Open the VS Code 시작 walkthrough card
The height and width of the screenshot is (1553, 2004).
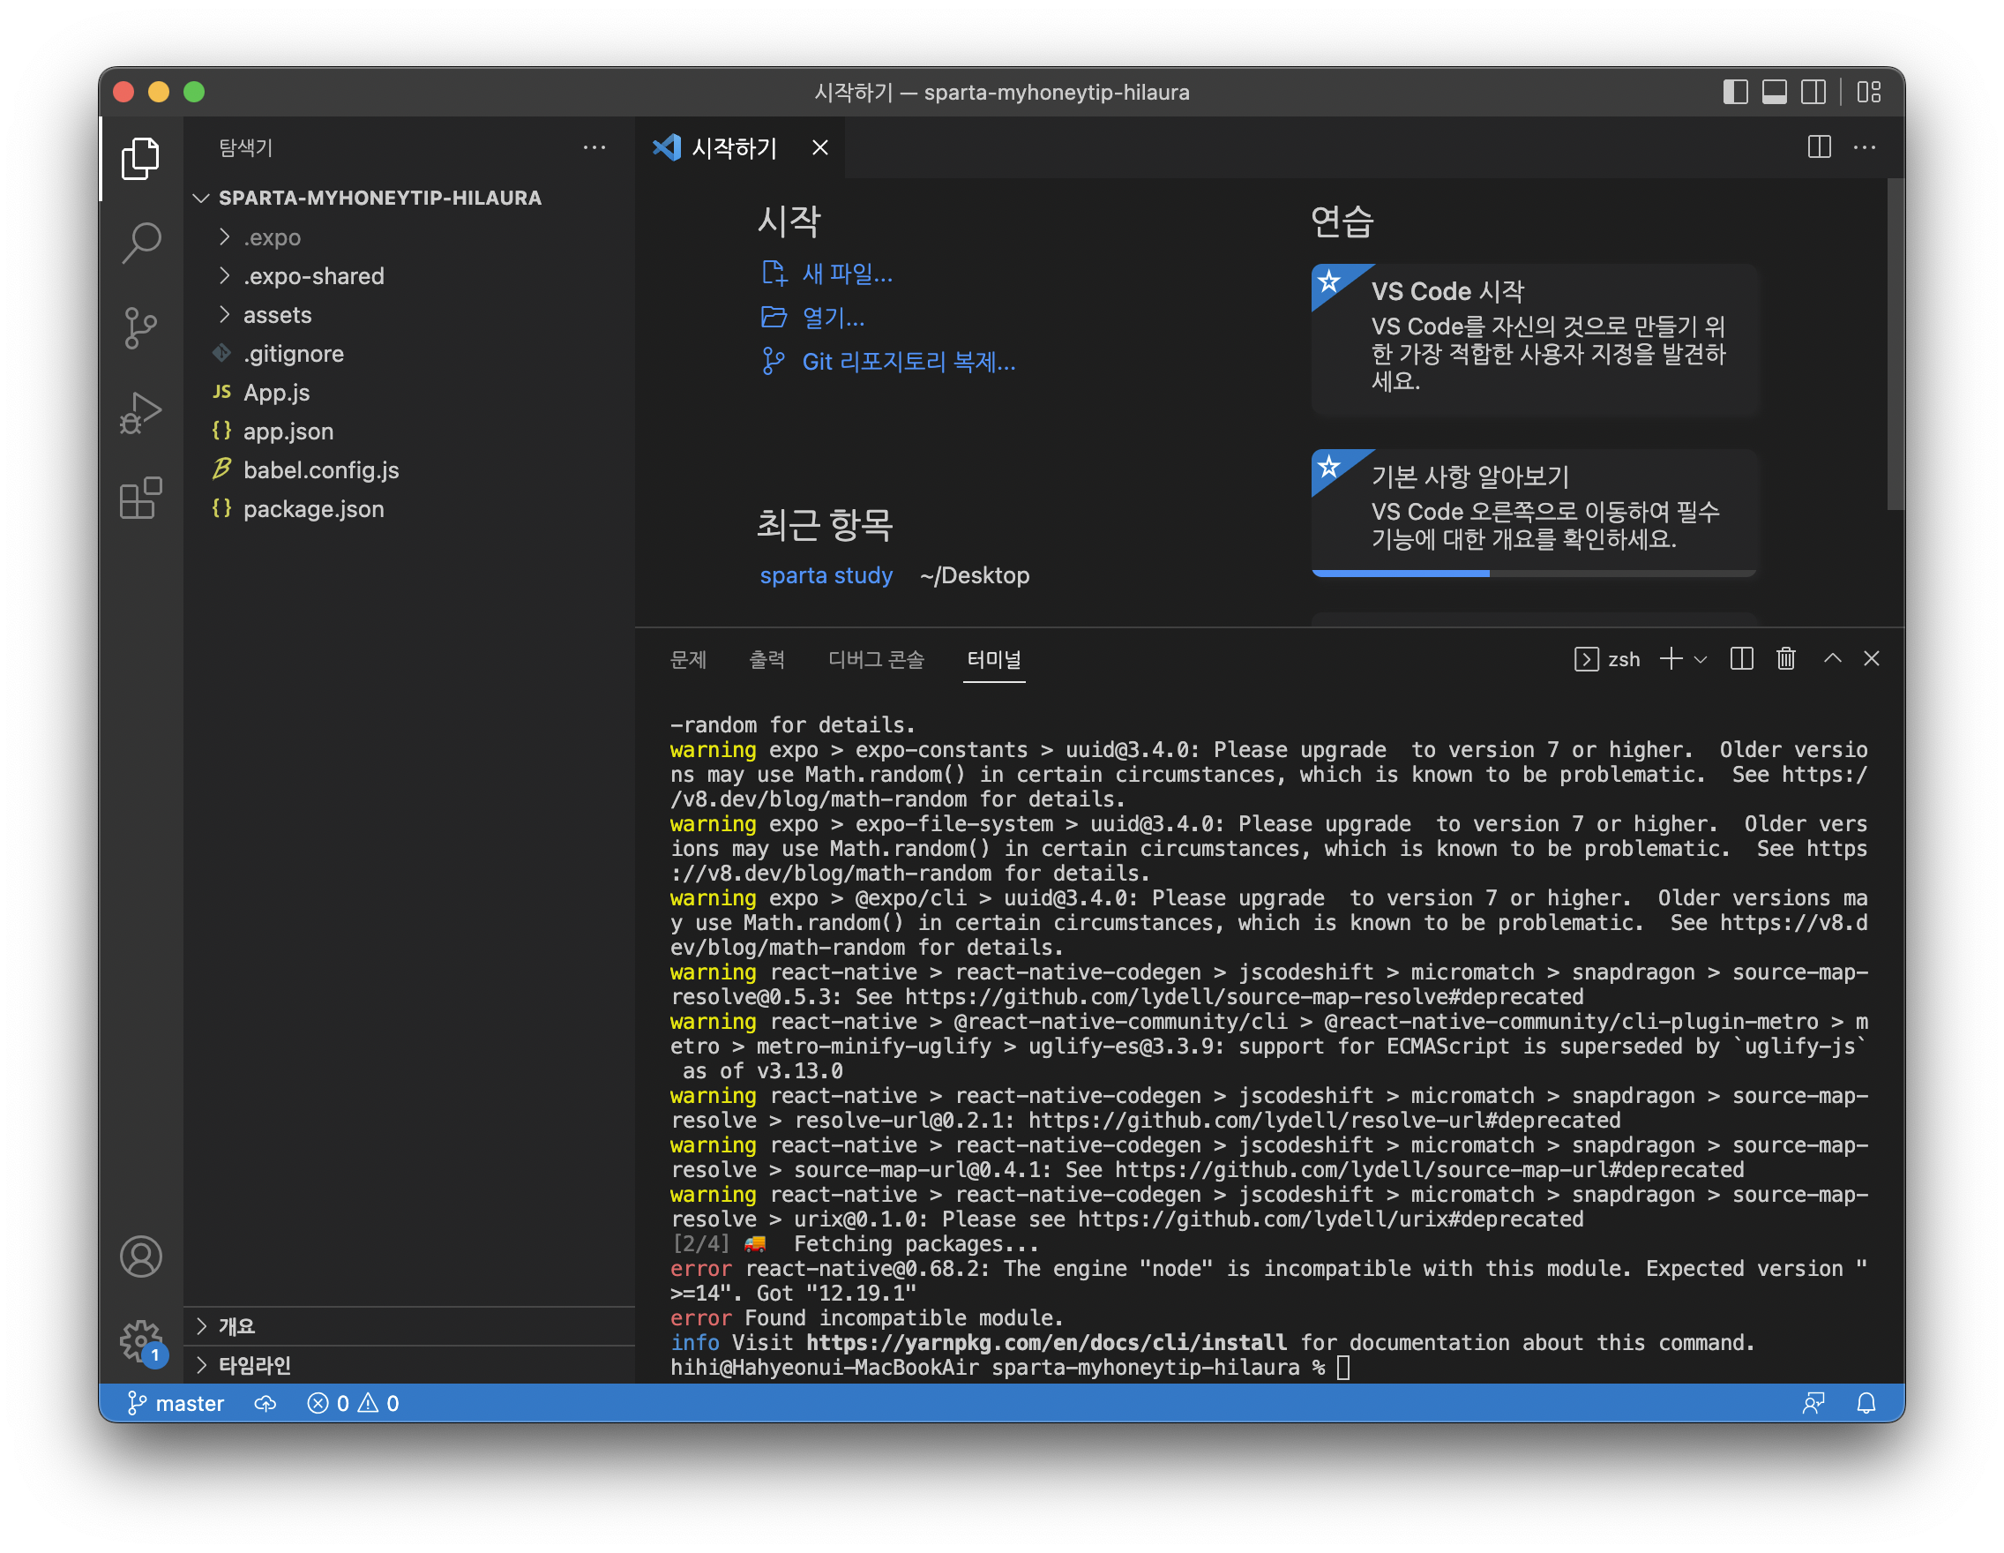(1534, 339)
